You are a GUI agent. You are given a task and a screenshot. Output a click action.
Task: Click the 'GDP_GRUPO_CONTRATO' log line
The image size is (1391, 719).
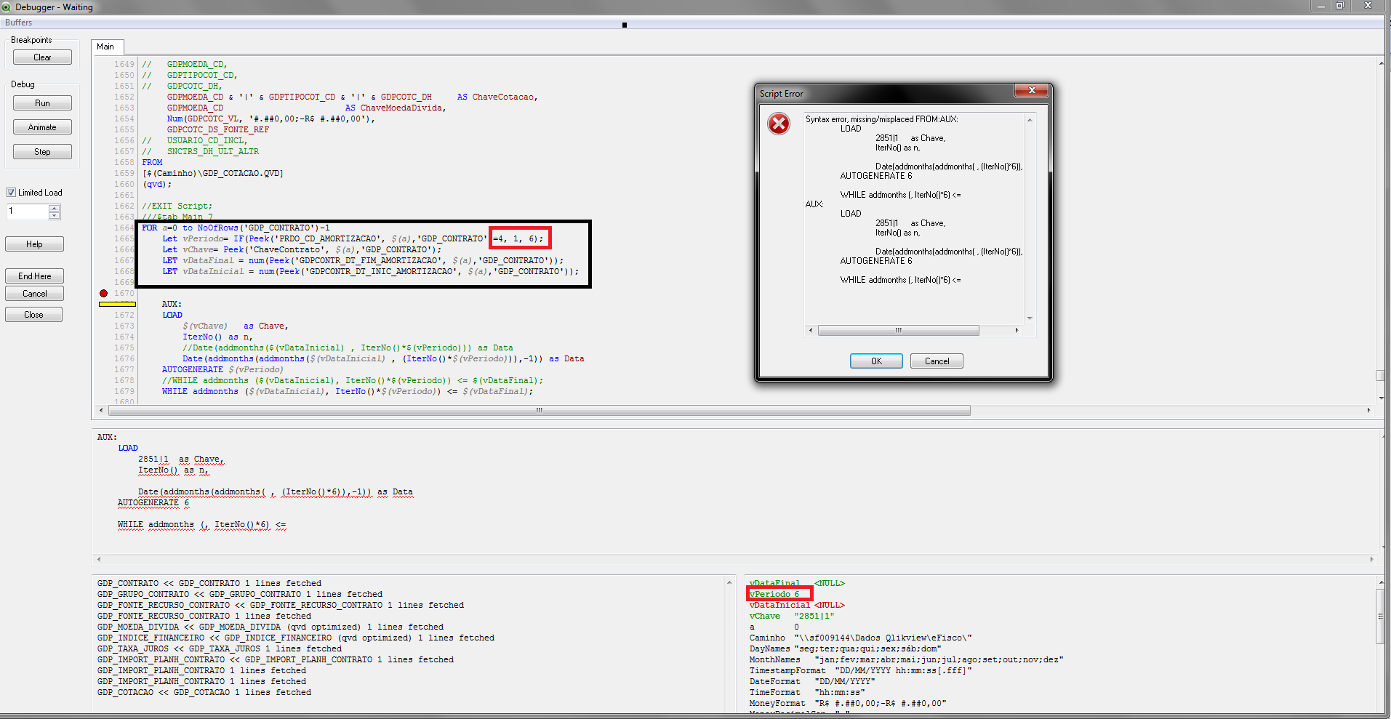240,594
